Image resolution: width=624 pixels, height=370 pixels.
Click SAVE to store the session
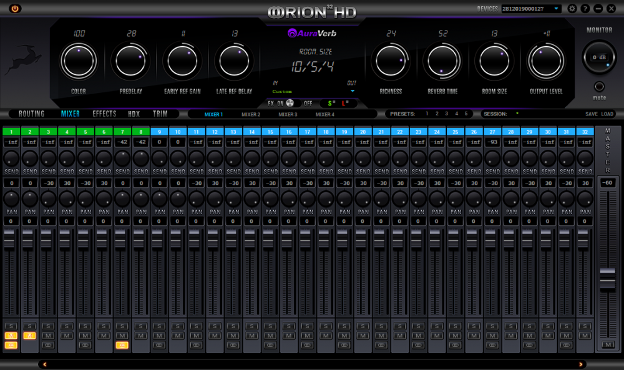click(x=592, y=114)
